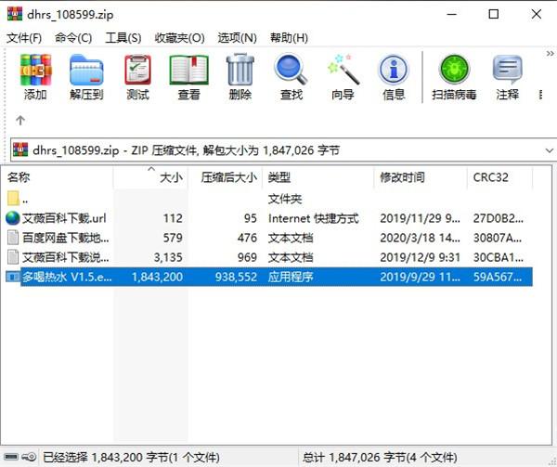Click size value 3,135
The image size is (557, 467).
point(168,257)
